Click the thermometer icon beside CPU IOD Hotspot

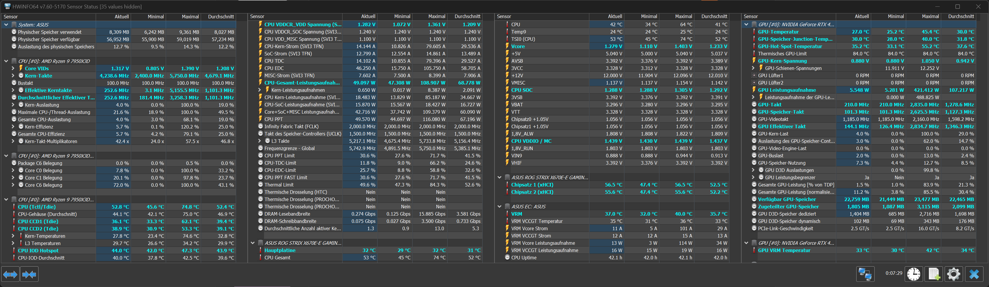[x=14, y=251]
